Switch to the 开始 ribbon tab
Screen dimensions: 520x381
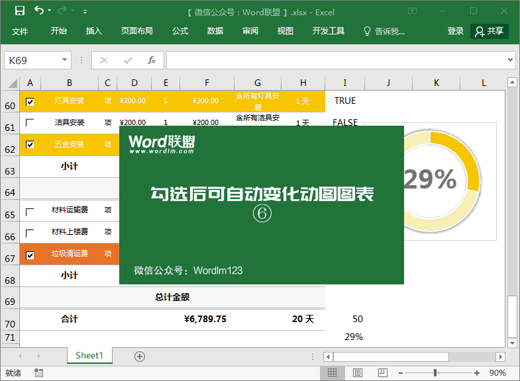pos(59,31)
